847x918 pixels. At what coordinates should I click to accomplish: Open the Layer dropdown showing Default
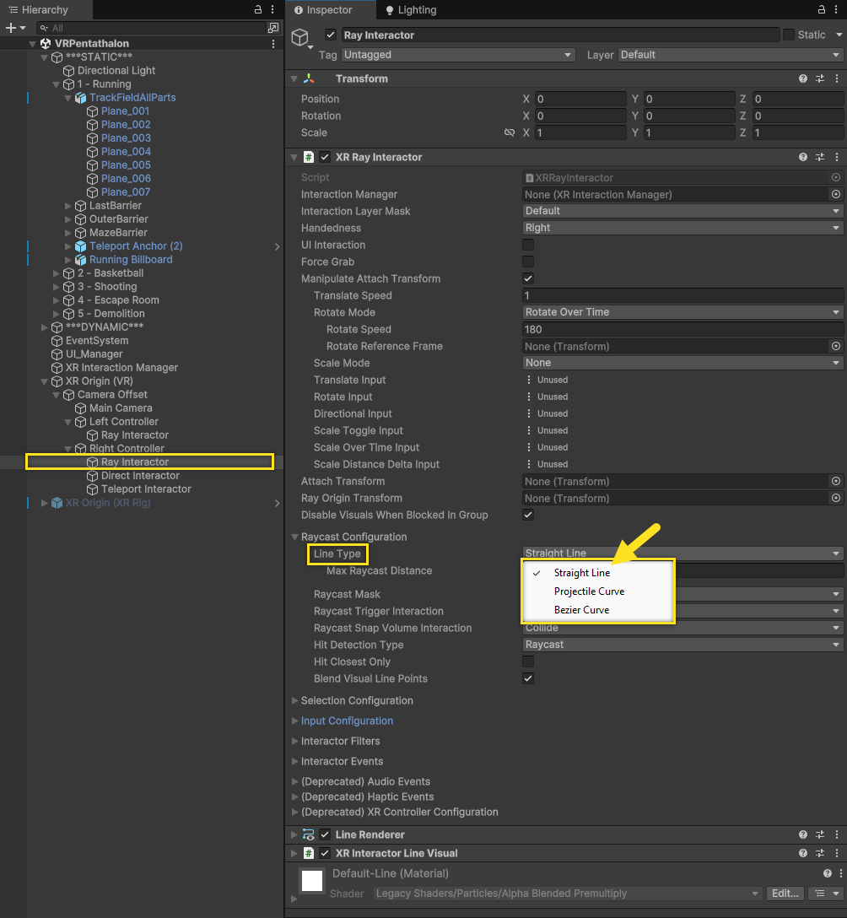tap(728, 54)
